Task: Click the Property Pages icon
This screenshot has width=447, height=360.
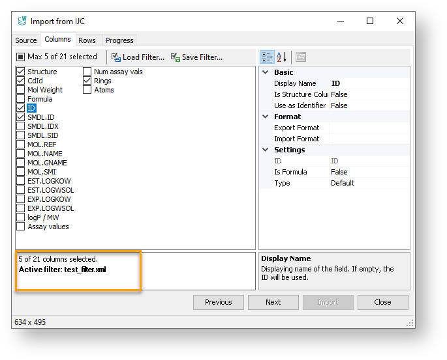Action: 301,57
